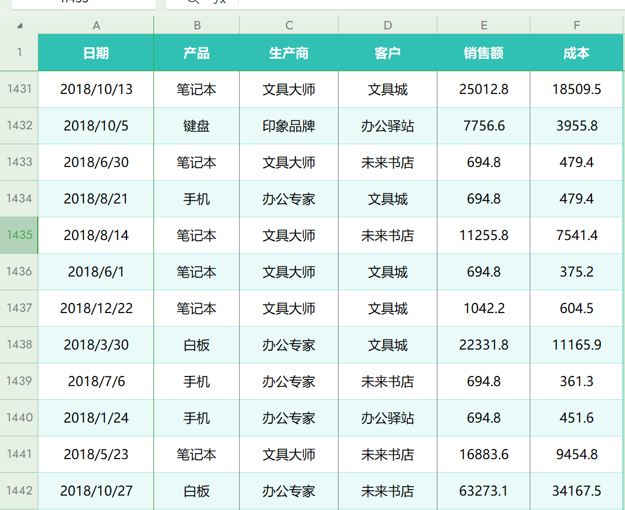Select cost value 7541.4
The width and height of the screenshot is (625, 510).
pyautogui.click(x=577, y=235)
